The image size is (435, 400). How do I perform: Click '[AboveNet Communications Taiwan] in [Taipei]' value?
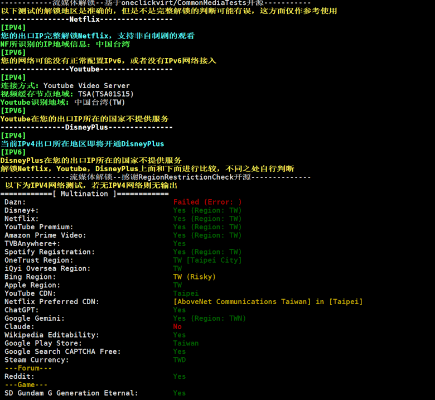tap(268, 302)
